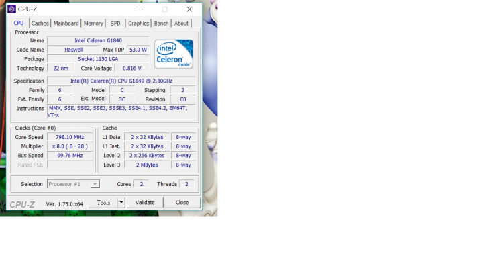
Task: Click the Ext. Family value 6
Action: coord(60,99)
